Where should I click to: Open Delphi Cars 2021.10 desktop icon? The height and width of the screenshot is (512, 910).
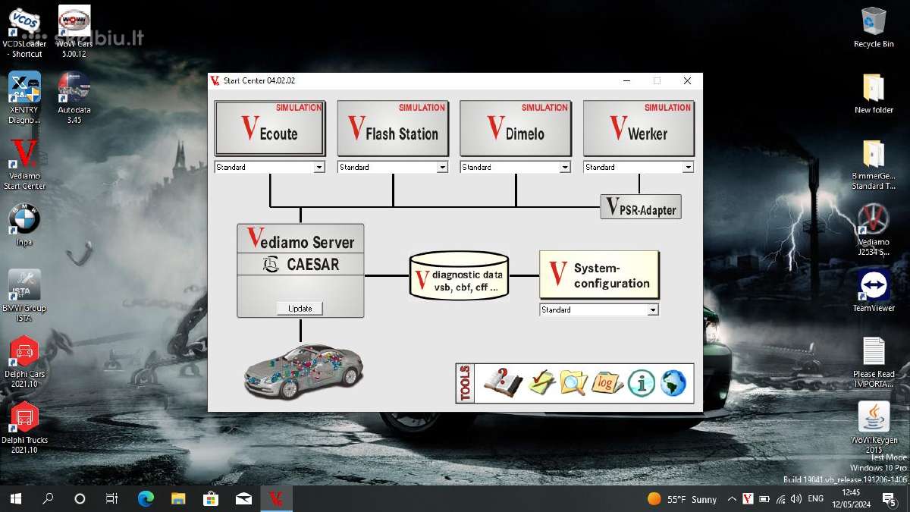[24, 362]
